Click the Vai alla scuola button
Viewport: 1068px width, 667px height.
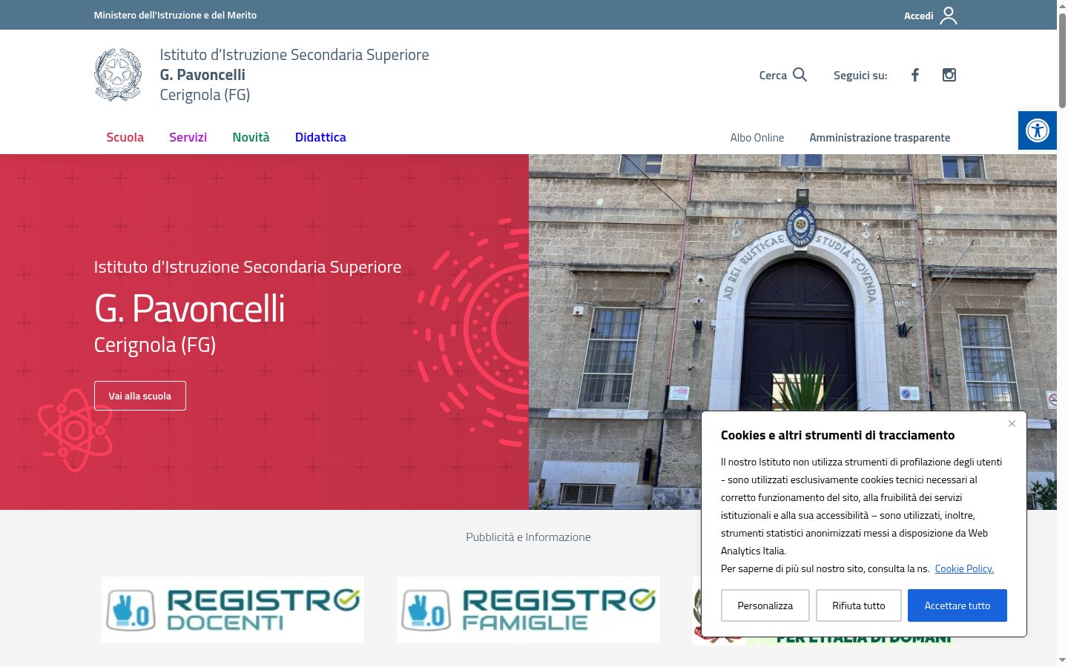point(140,396)
